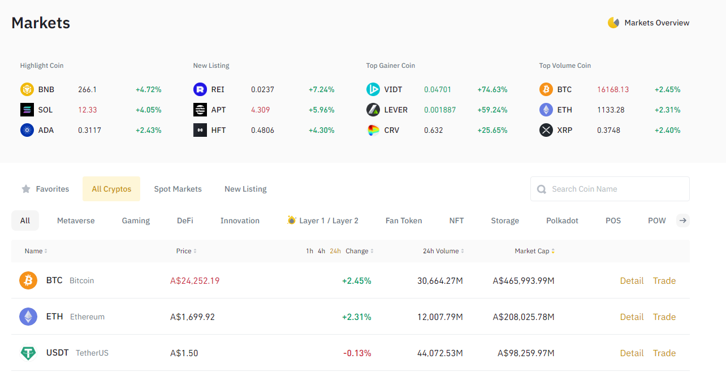Click the CRV coin icon
Viewport: 726px width, 372px height.
pyautogui.click(x=373, y=130)
